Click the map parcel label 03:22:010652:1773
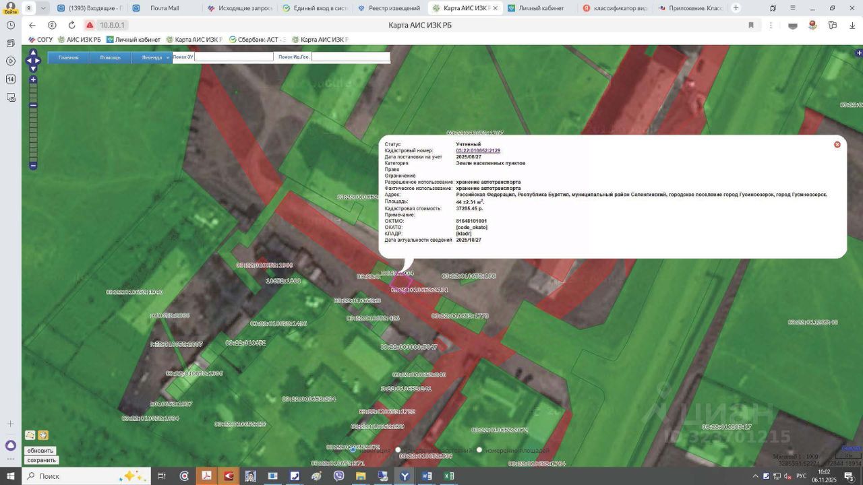This screenshot has height=485, width=863. [x=460, y=316]
